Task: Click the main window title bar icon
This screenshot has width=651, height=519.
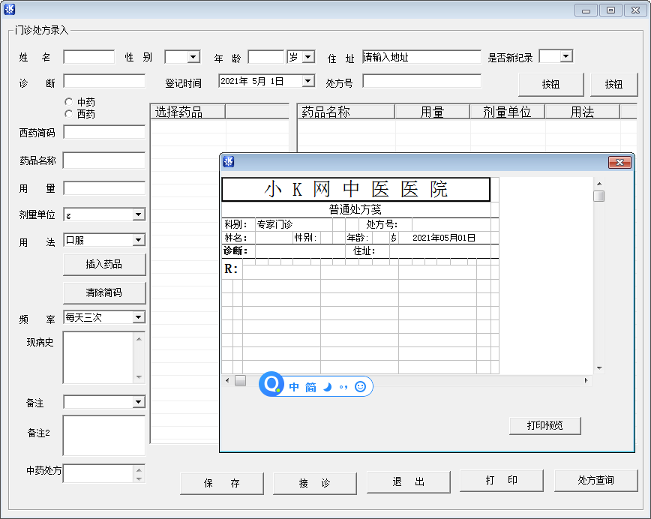Action: [10, 10]
